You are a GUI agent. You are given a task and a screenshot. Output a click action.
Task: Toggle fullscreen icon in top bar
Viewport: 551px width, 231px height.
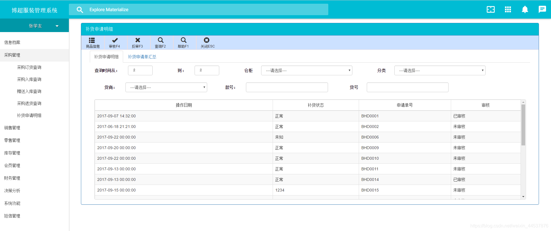491,9
